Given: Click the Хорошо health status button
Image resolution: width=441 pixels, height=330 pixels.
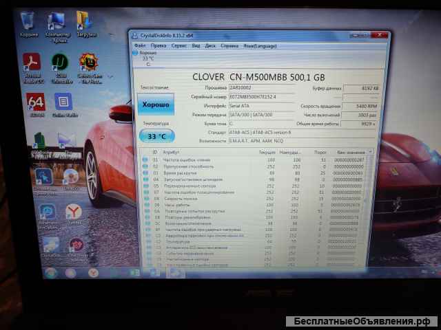Looking at the screenshot, I should (x=155, y=104).
